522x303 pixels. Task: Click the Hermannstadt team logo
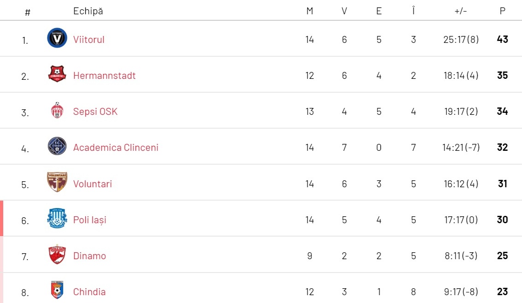point(57,74)
